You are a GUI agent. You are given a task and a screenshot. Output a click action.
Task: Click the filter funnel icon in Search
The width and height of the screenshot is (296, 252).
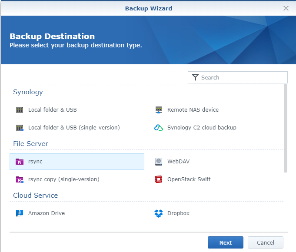tap(195, 77)
